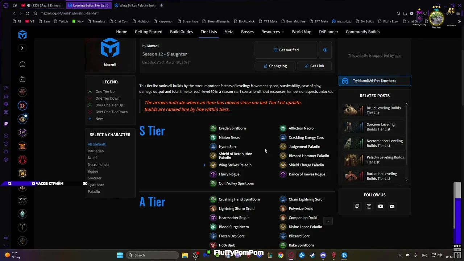Open Paladin Leveling Builds Tier List post
464x261 pixels.
374,159
